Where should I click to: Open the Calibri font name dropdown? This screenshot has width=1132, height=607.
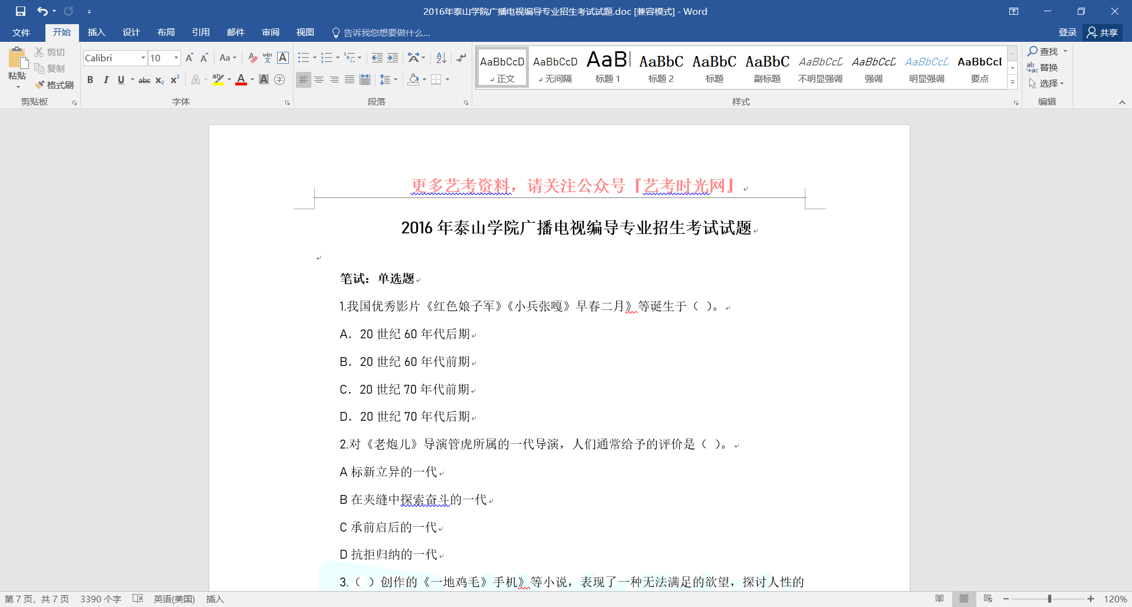point(143,58)
